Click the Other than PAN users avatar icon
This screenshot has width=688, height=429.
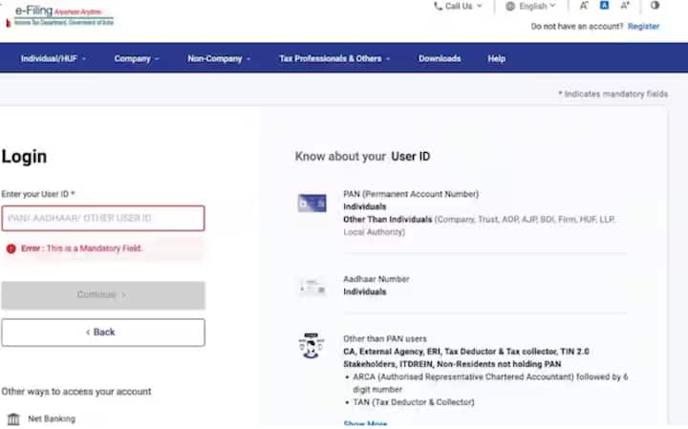[x=312, y=346]
